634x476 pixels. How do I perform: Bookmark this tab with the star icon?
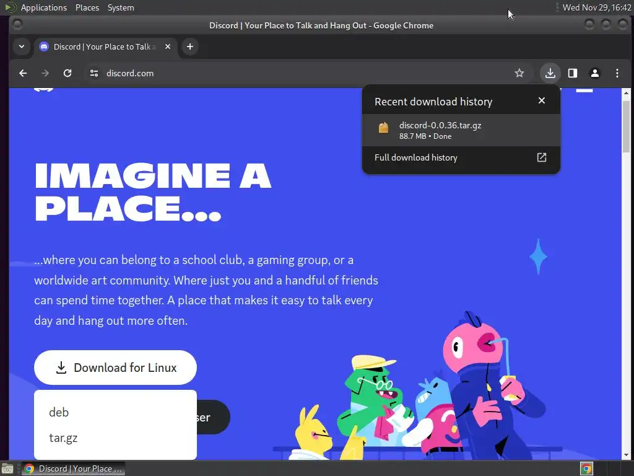point(519,73)
